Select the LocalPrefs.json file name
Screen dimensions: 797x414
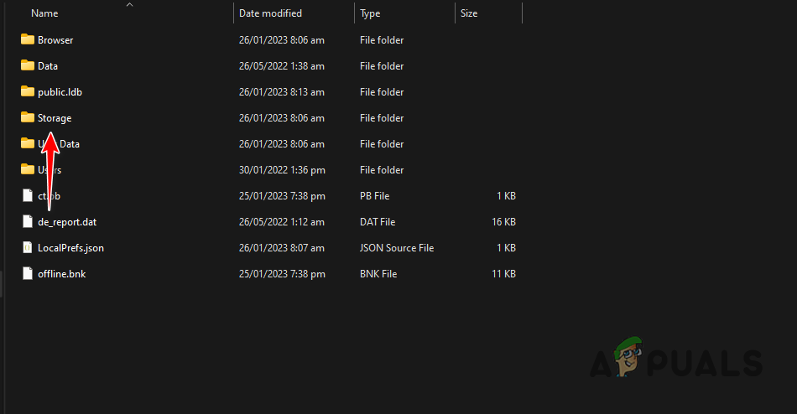click(x=70, y=248)
